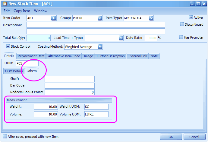
Task: Open the Group dropdown showing PHONE
Action: (x=100, y=18)
